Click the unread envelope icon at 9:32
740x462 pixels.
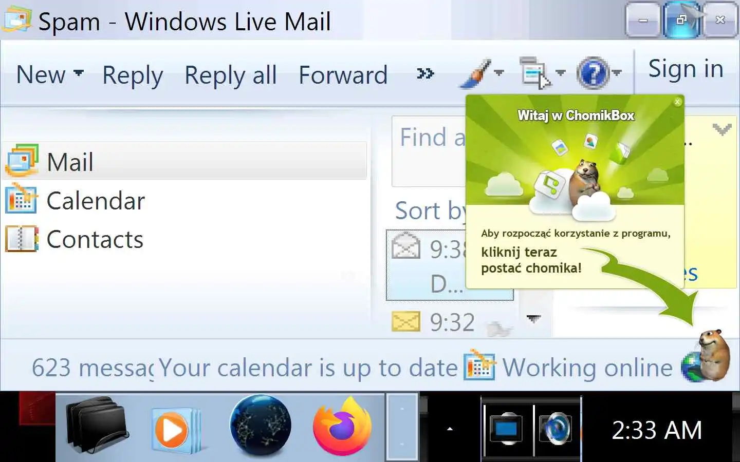[x=406, y=322]
